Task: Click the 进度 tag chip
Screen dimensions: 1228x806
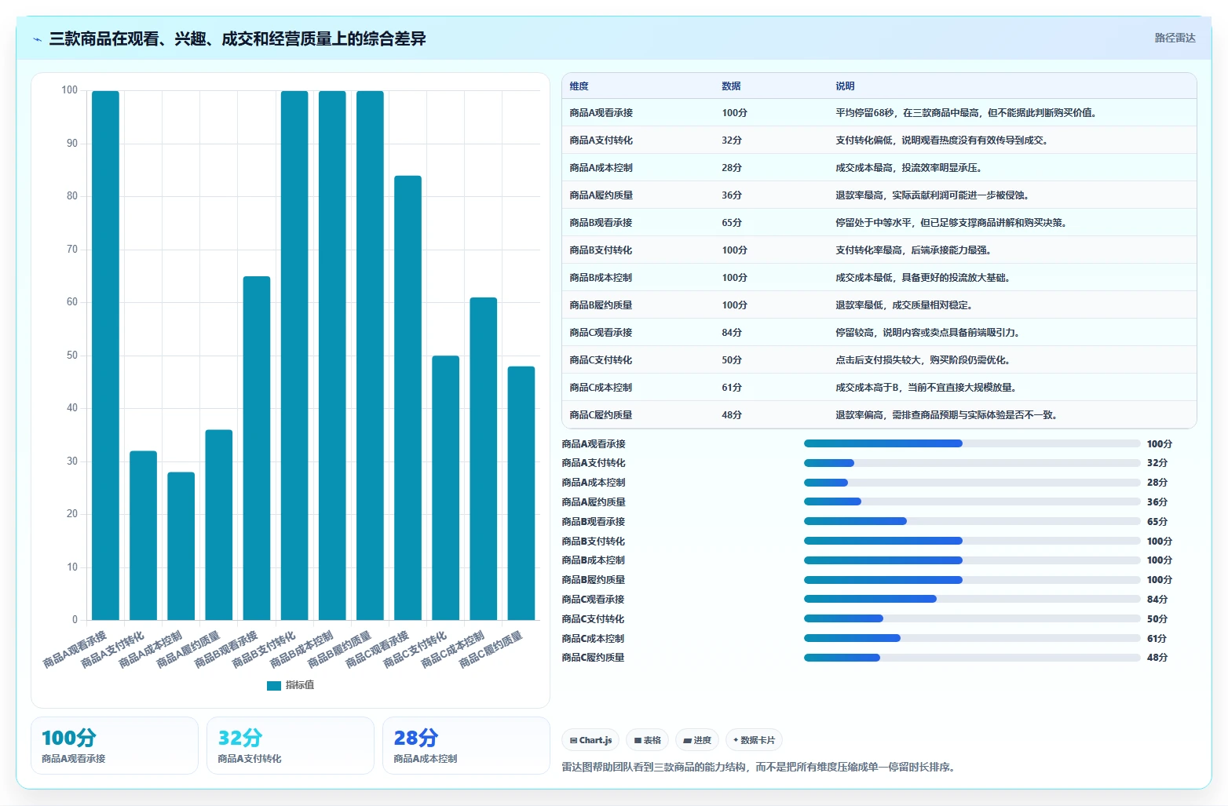Action: (x=697, y=740)
